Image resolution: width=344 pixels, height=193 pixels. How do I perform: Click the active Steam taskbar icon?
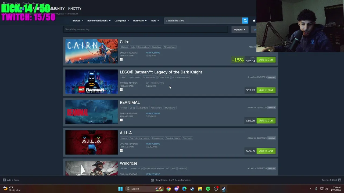click(x=224, y=189)
